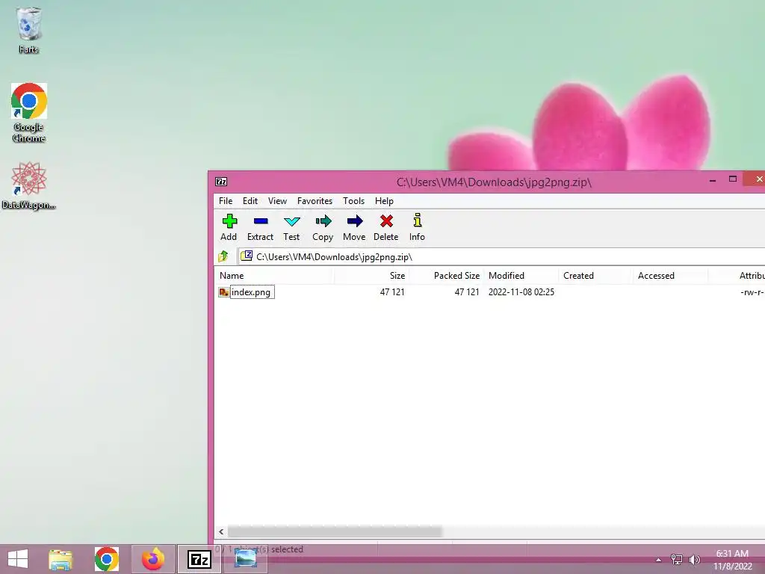Select the index.png file name
Screen dimensions: 765x574
252,292
